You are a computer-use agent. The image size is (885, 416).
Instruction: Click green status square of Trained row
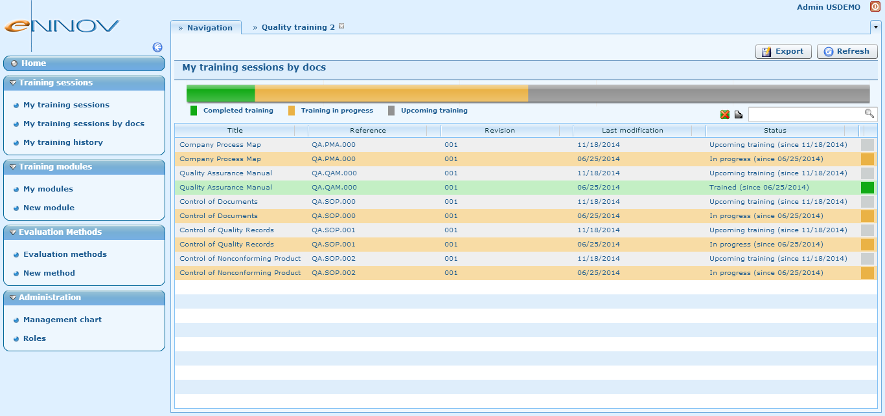click(x=867, y=188)
